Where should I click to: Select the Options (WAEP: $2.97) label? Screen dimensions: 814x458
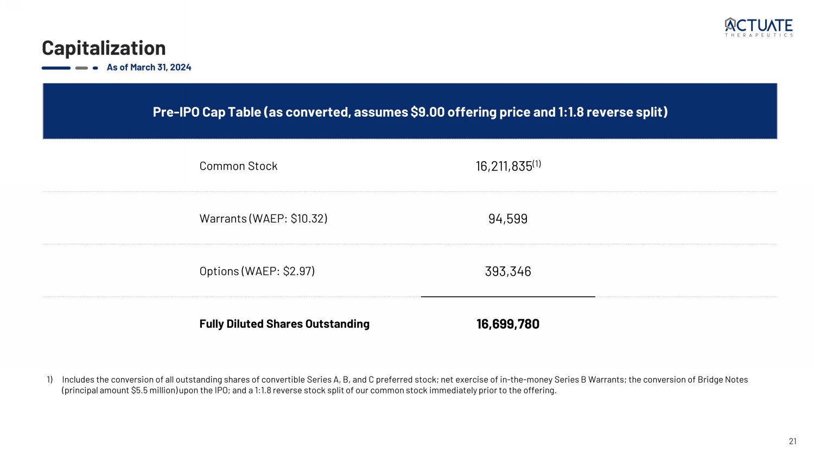(257, 271)
